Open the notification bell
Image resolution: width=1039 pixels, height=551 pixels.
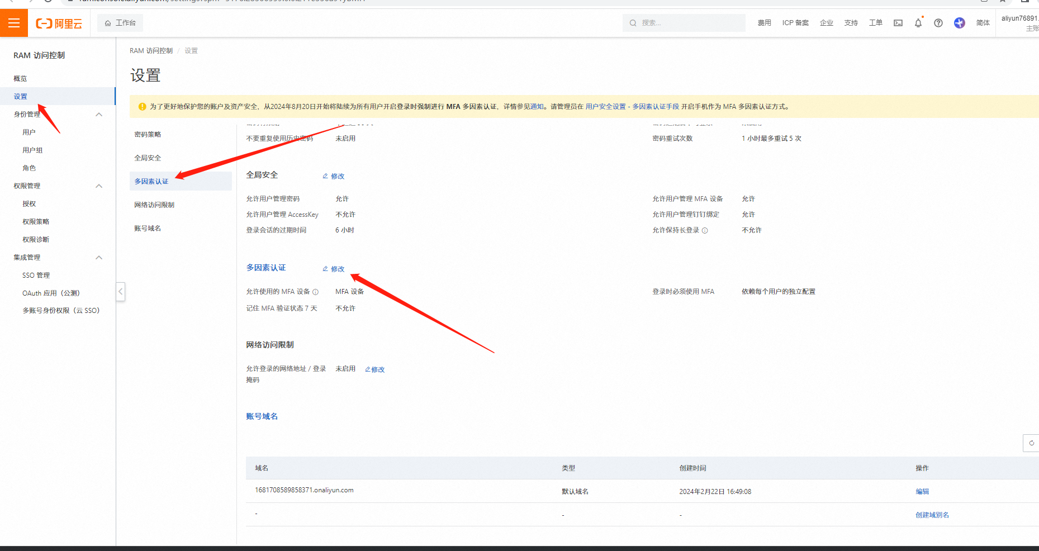918,23
